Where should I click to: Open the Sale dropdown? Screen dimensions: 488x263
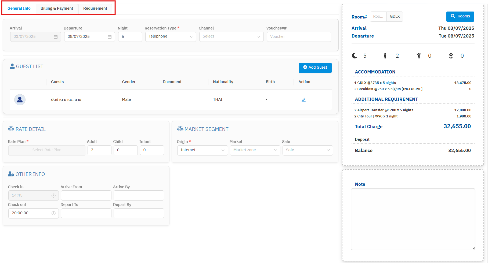click(308, 150)
